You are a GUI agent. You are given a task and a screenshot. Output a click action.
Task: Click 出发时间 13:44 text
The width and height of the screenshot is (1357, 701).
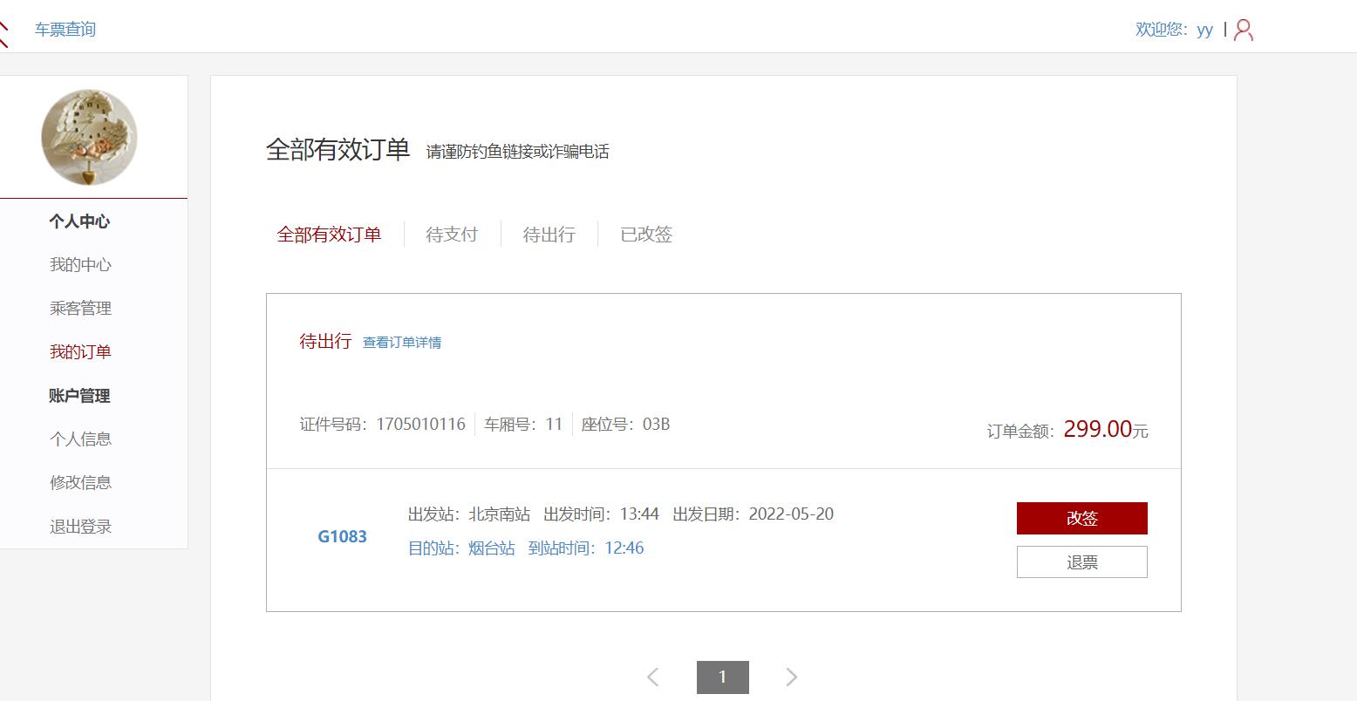click(601, 514)
